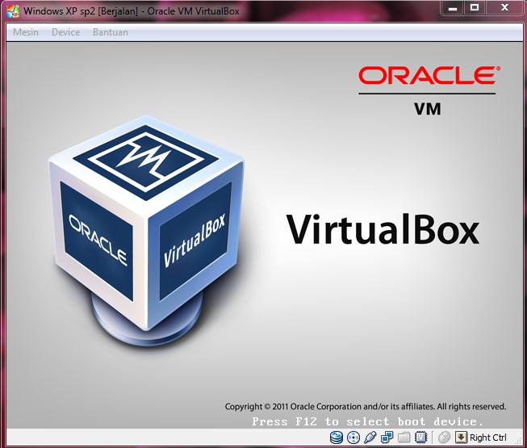This screenshot has height=448, width=527.
Task: Maximize the VirtualBox VM window
Action: (475, 8)
